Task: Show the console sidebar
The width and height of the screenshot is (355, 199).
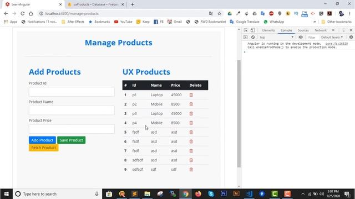Action: (x=245, y=37)
